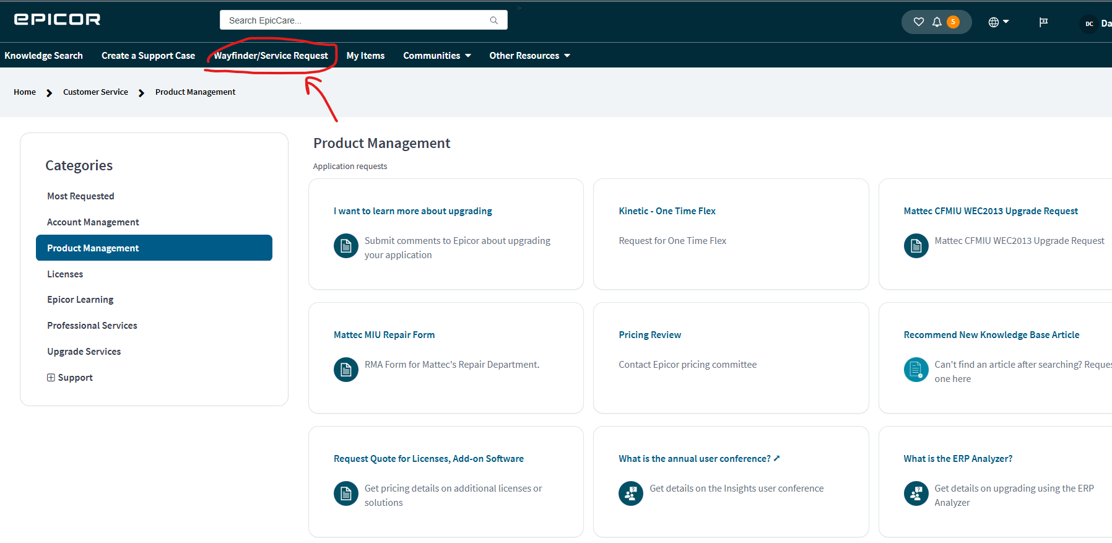Open Wayfinder/Service Request menu item
1112x543 pixels.
pos(271,55)
